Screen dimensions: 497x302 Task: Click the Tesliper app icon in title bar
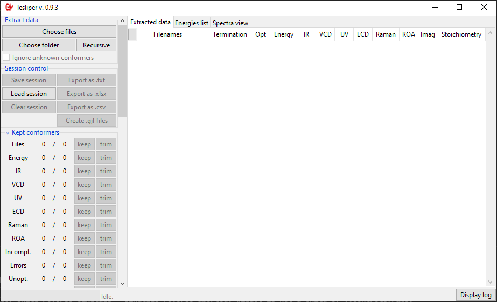9,7
